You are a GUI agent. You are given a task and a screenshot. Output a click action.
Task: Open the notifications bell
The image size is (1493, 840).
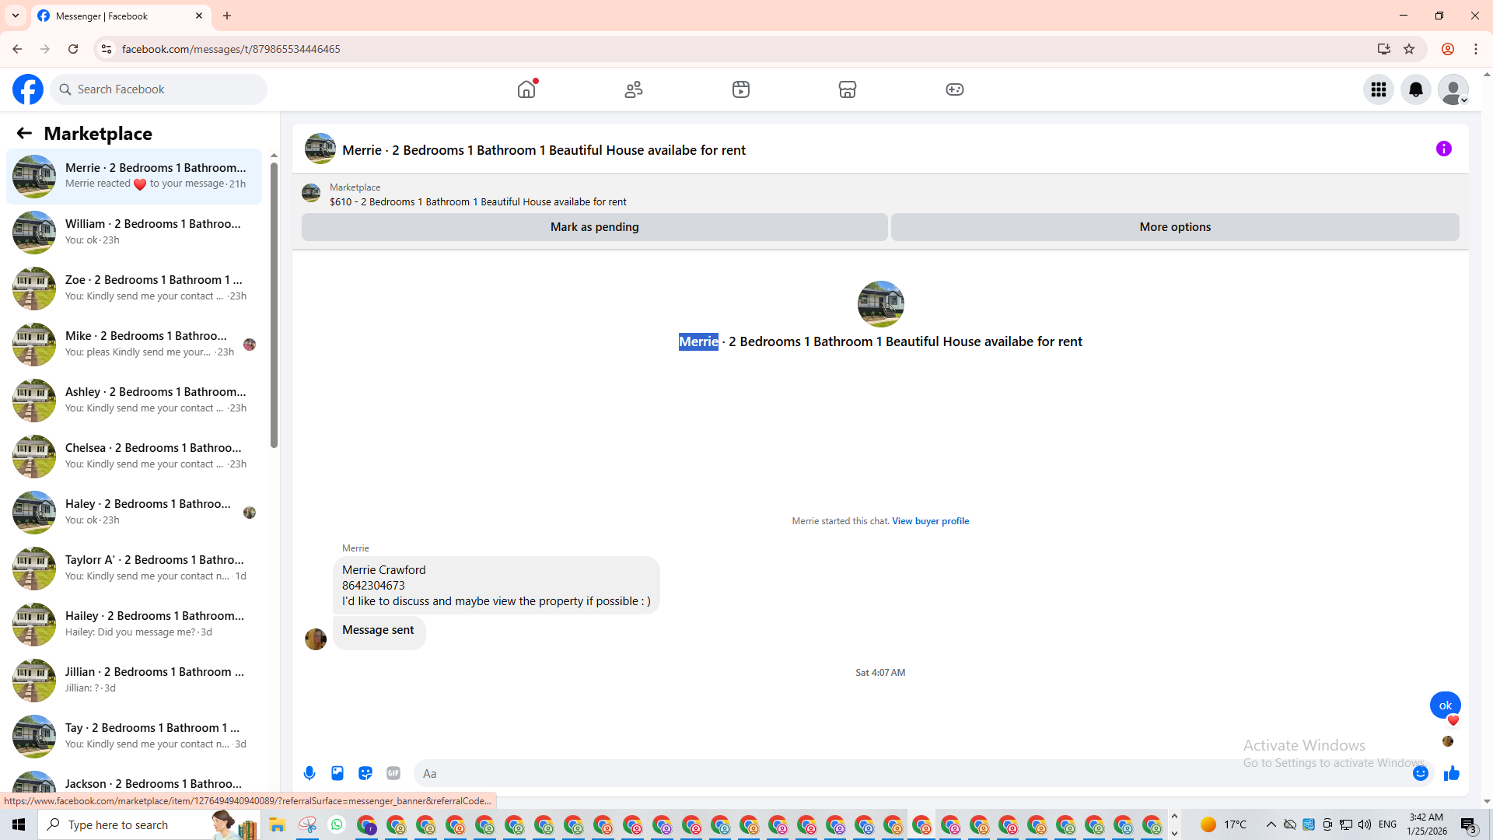(1416, 89)
